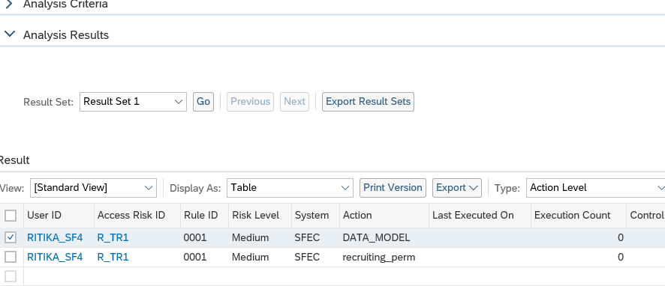
Task: Click Execution Count 0 in DATA_MODEL row
Action: coord(621,238)
